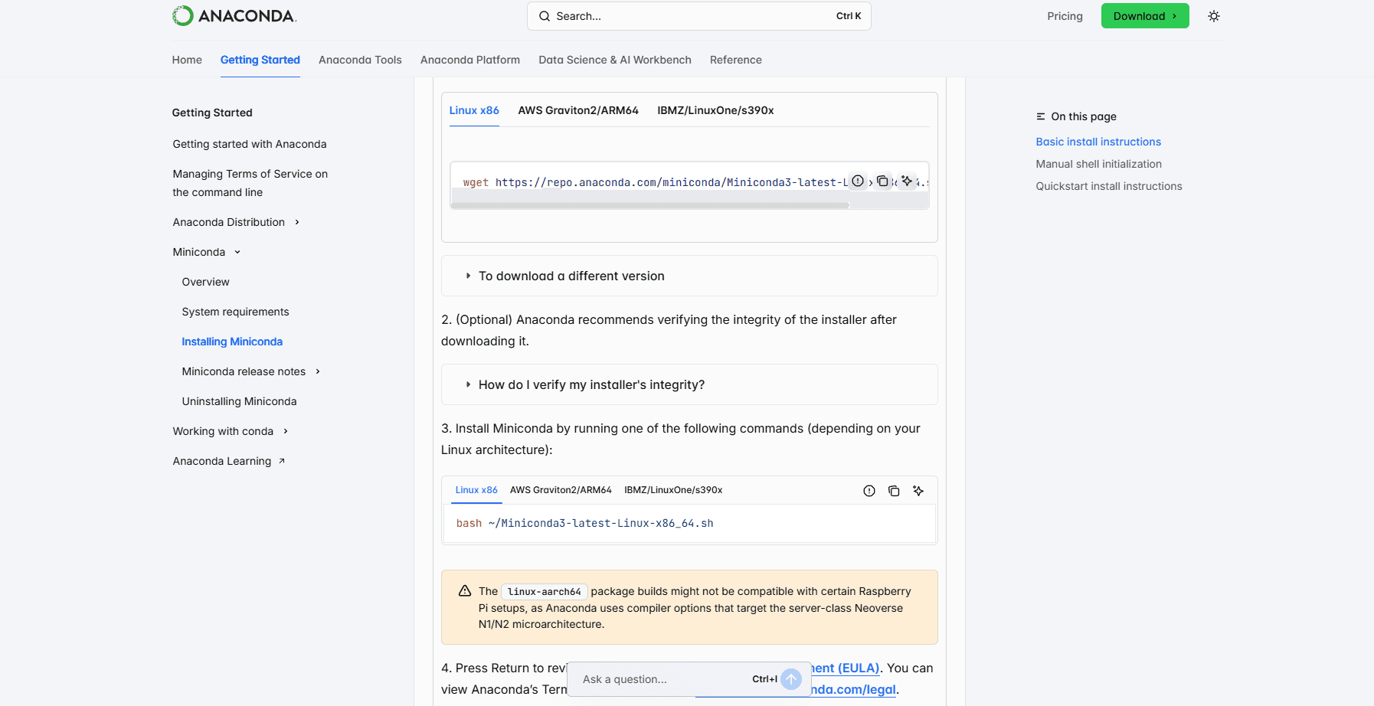Image resolution: width=1374 pixels, height=706 pixels.
Task: Focus the Search field in the header
Action: coord(699,16)
